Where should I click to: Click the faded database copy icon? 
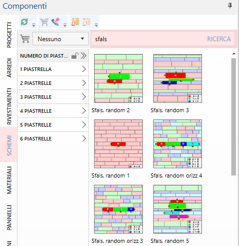(87, 22)
